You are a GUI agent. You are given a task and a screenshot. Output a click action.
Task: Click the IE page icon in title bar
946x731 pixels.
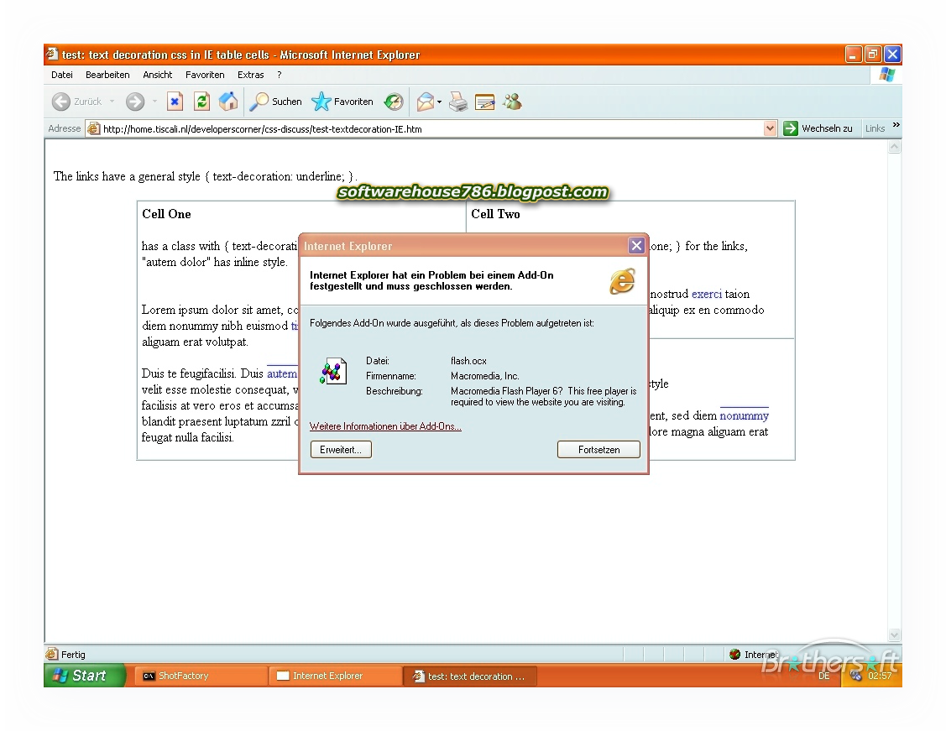53,55
